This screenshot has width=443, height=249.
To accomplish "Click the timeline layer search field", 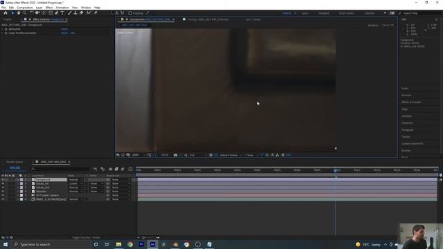I will 60,169.
